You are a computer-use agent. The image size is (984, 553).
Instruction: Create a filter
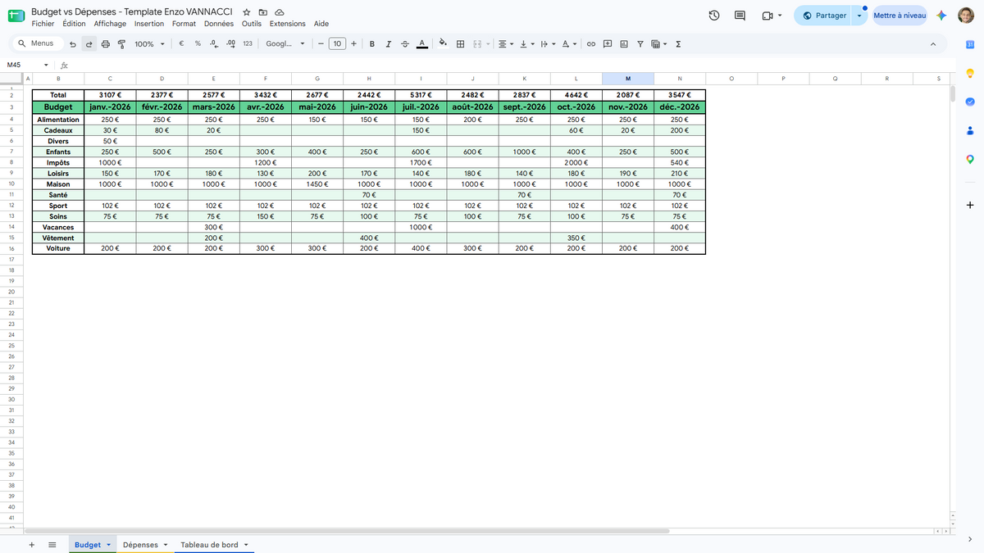640,44
